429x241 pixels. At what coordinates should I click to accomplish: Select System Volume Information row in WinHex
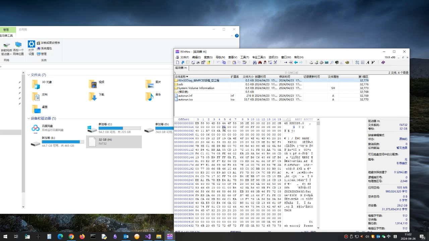(x=271, y=88)
